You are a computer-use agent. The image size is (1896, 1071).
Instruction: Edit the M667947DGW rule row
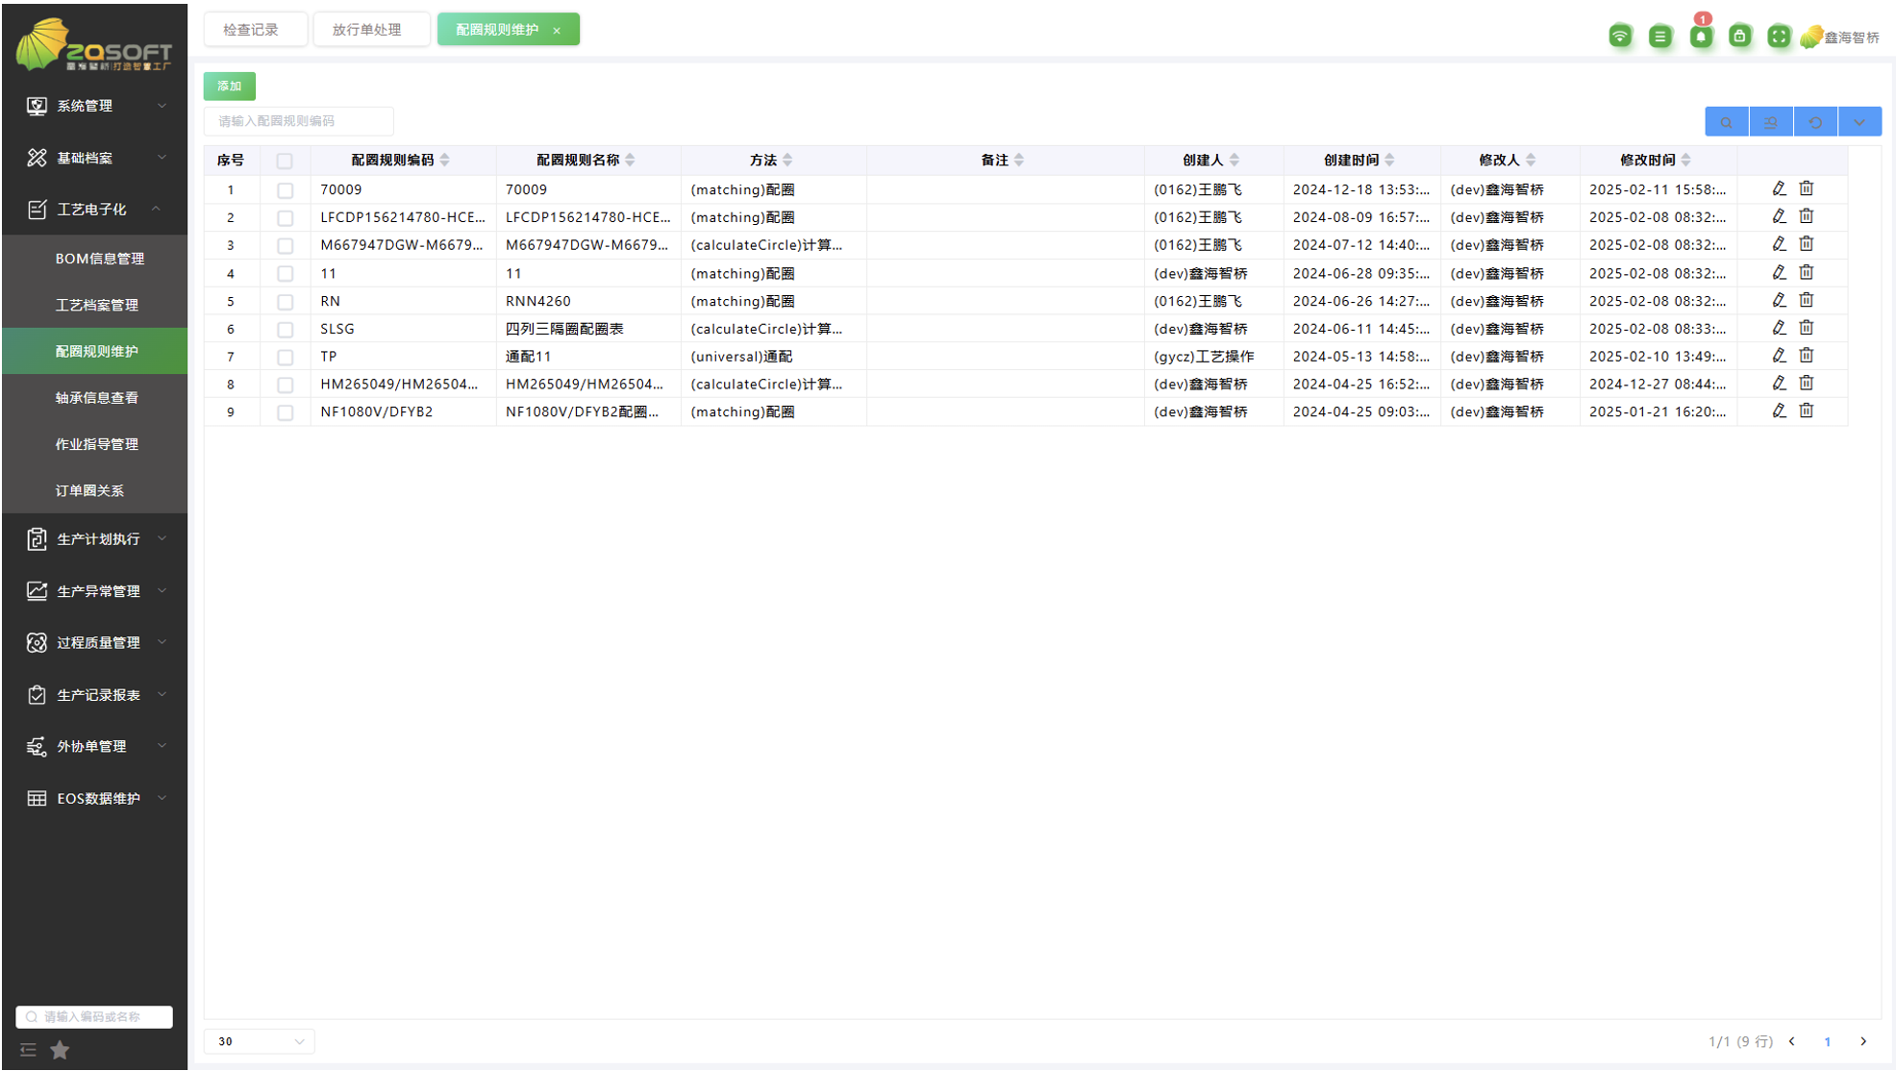click(1779, 244)
